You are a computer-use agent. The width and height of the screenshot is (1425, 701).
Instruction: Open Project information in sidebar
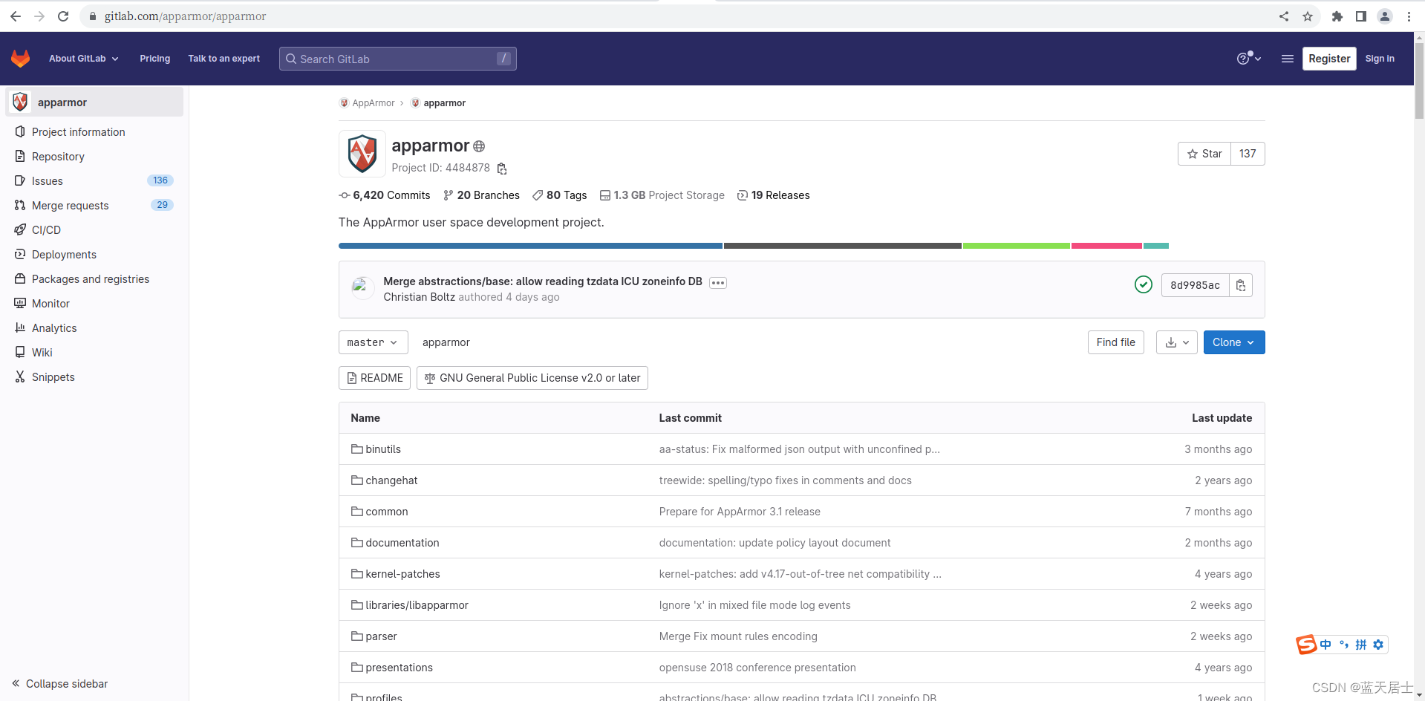pyautogui.click(x=94, y=132)
